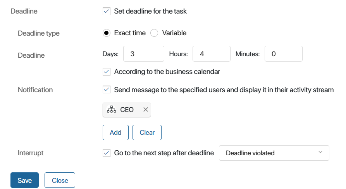Click the Exact time label
Screen dimensions: 346x189
(x=130, y=33)
